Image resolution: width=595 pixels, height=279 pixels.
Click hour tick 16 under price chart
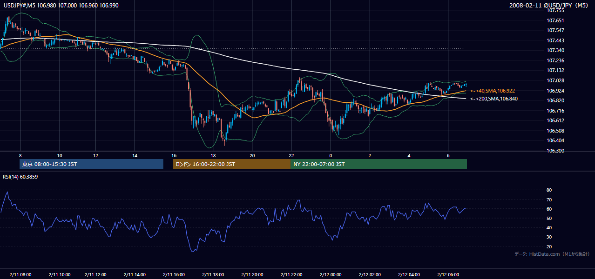pyautogui.click(x=174, y=155)
